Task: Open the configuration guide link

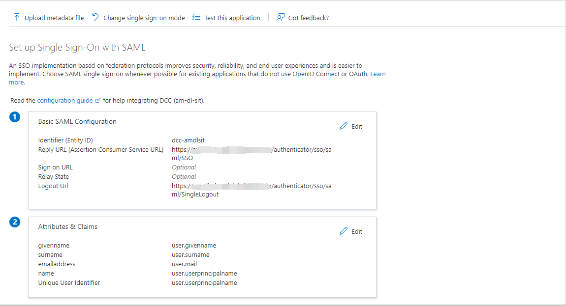Action: (65, 100)
